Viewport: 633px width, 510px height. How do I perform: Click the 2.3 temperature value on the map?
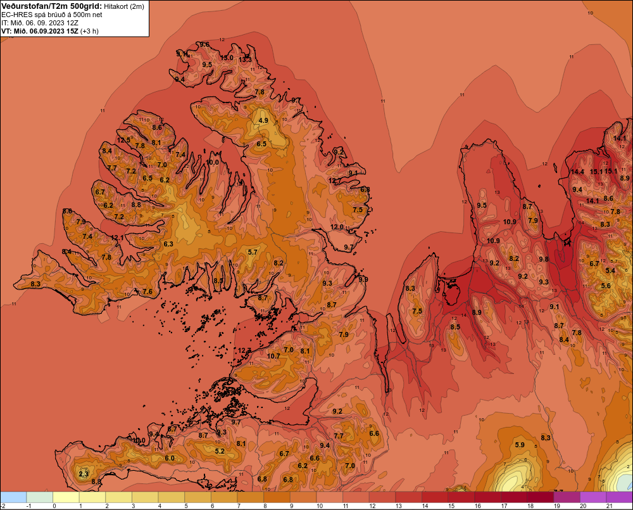point(84,474)
